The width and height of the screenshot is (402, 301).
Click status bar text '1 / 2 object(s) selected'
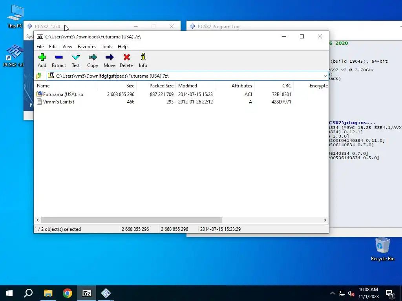[x=58, y=229]
